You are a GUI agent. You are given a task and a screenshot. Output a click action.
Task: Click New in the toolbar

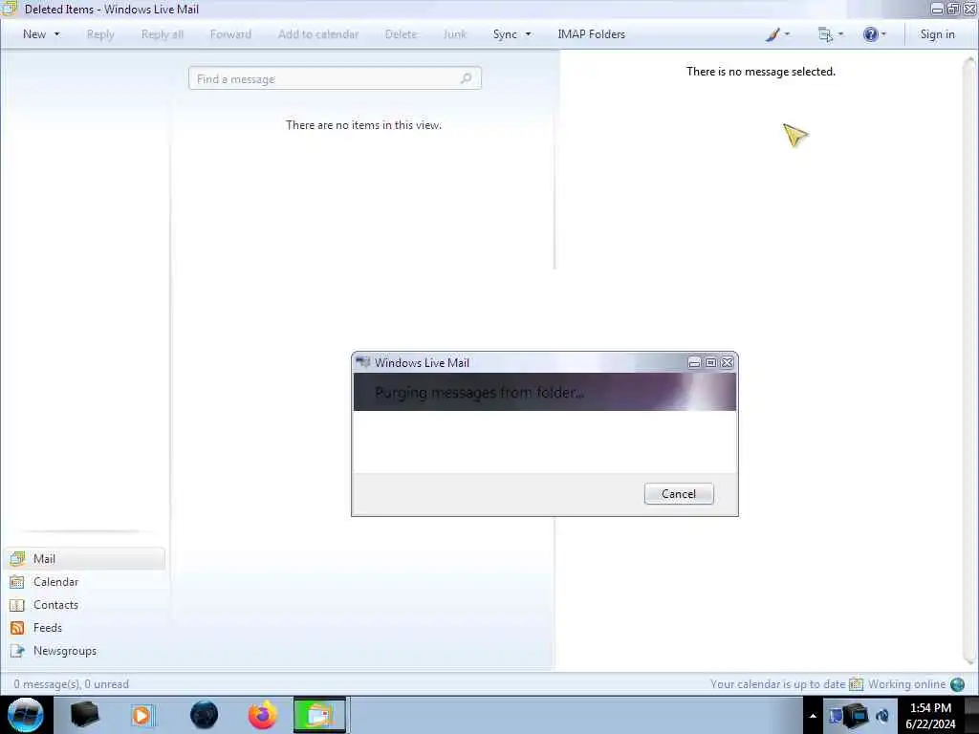[34, 34]
